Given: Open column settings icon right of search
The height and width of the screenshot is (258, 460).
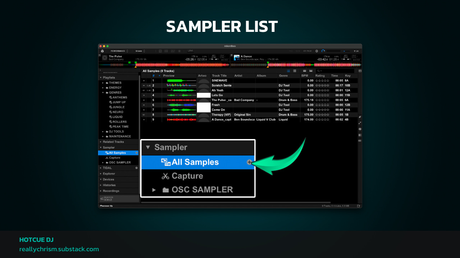Looking at the screenshot, I should pos(360,71).
